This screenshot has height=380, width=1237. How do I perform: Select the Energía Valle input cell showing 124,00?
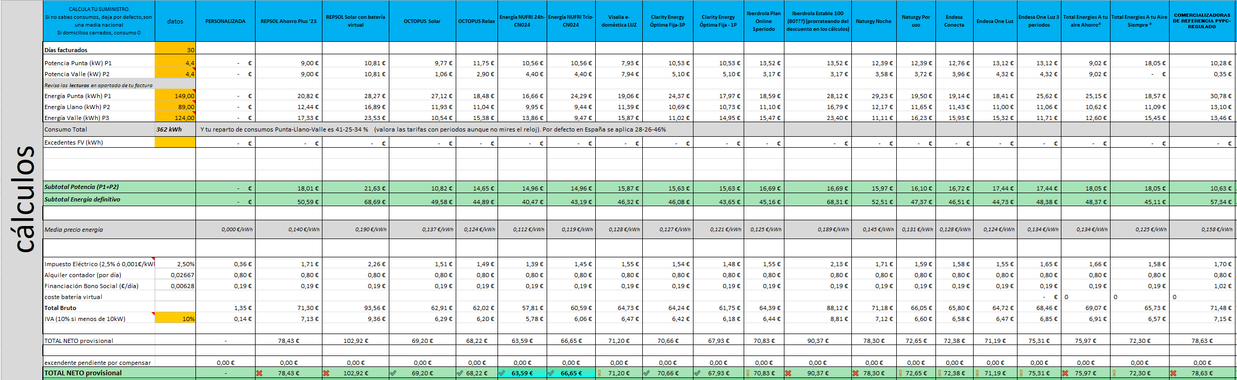tap(175, 117)
